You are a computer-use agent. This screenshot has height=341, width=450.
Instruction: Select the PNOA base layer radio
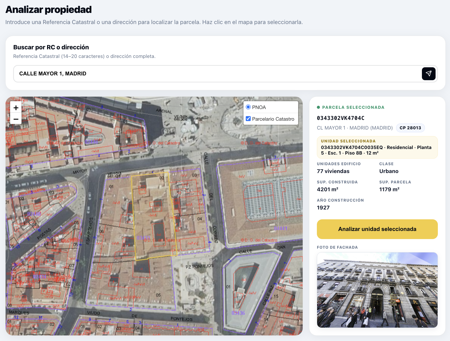248,107
